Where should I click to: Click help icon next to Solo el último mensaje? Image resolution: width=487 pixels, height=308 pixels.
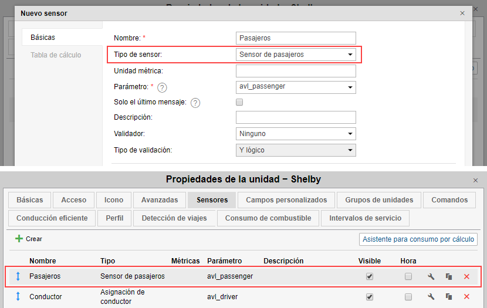coord(195,103)
